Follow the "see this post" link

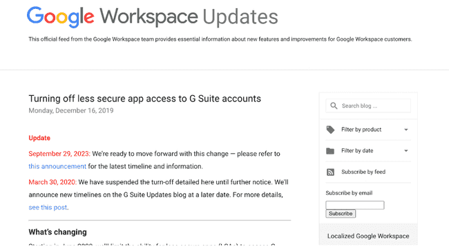pyautogui.click(x=48, y=208)
